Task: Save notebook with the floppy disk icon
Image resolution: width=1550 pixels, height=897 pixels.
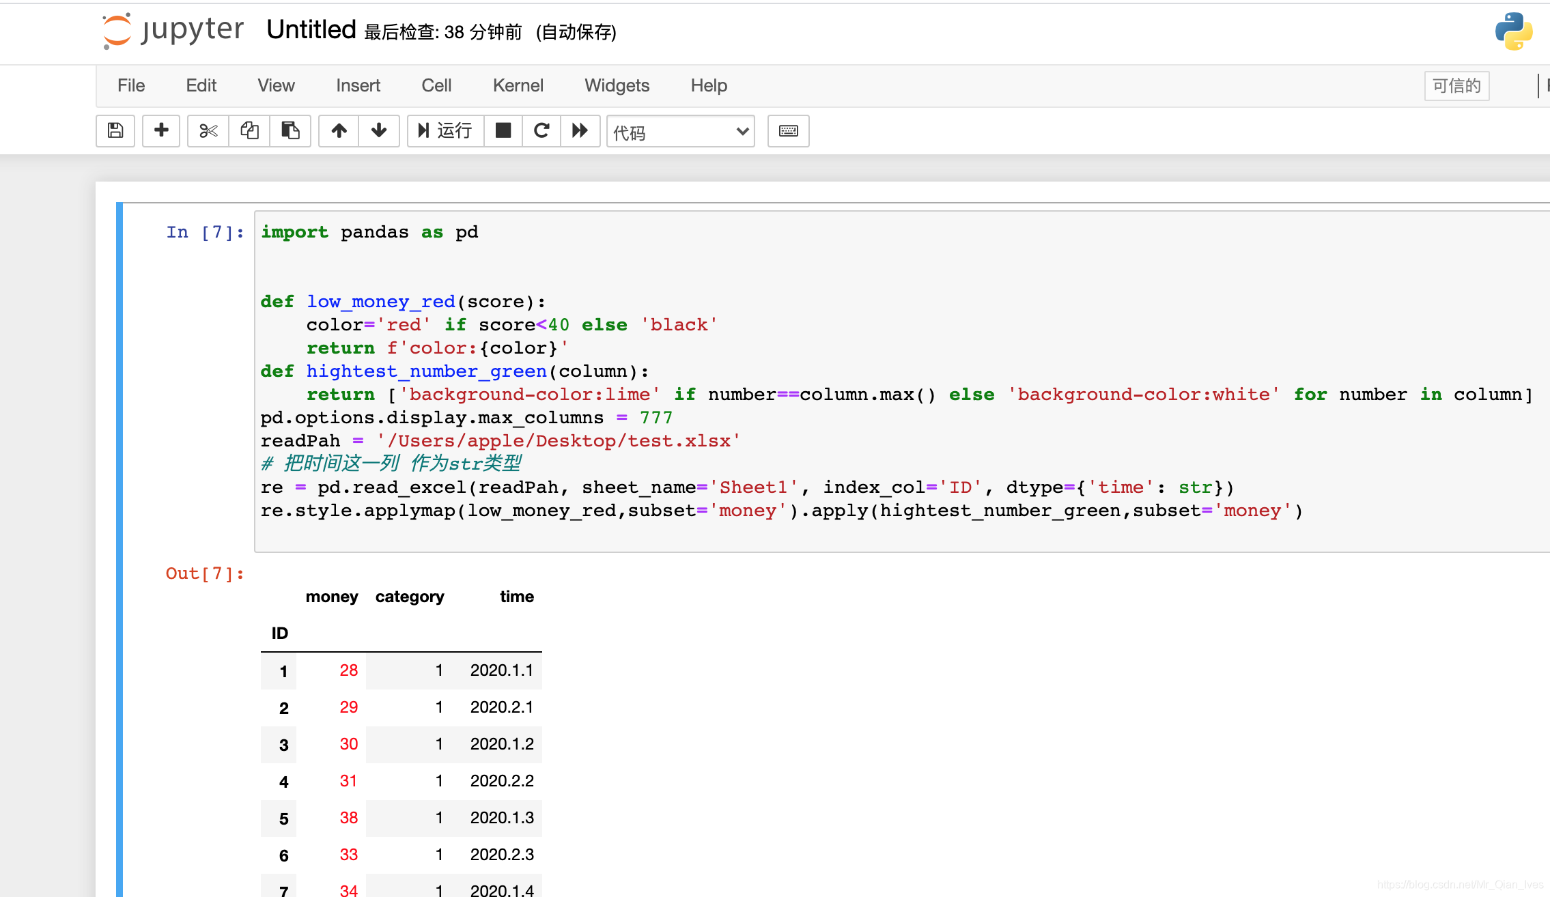Action: 115,130
